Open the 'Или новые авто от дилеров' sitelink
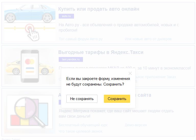Viewport: 196px width, 140px height. click(148, 39)
